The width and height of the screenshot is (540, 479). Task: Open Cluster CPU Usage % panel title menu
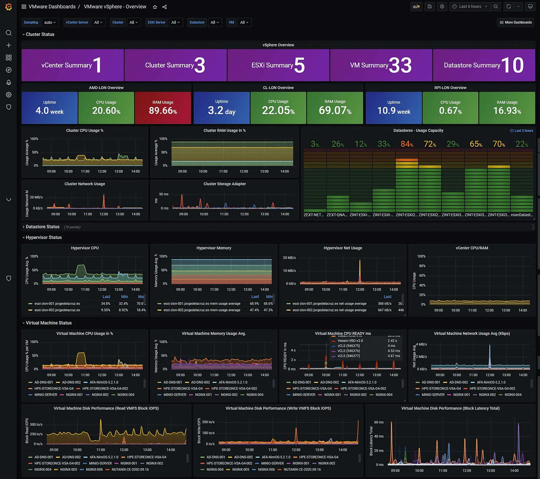coord(85,131)
